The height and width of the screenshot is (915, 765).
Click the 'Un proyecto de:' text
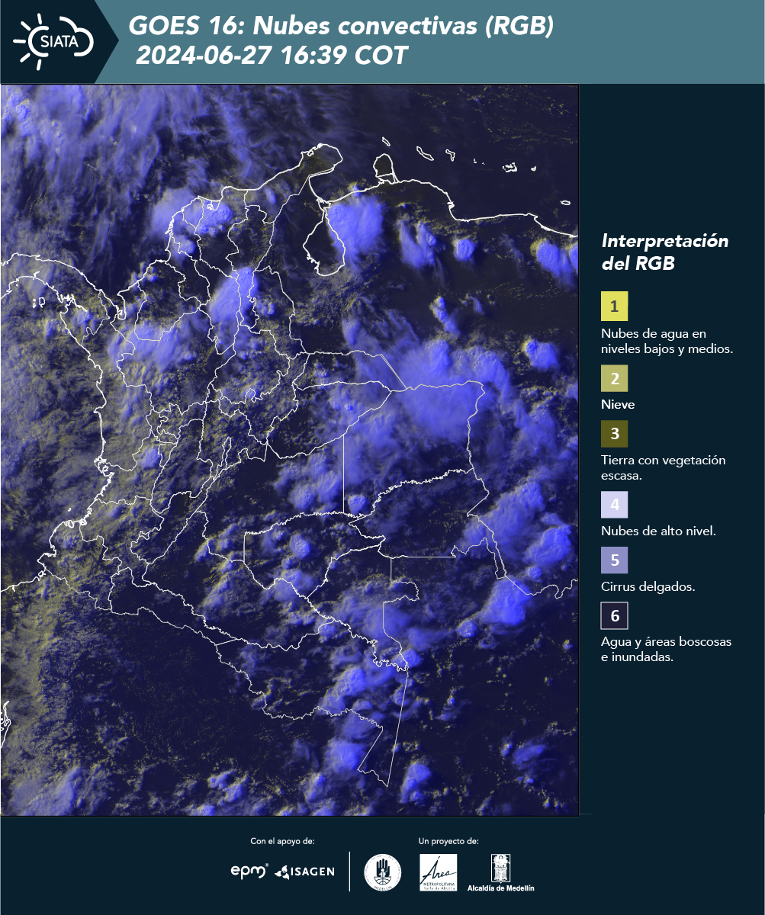pos(448,841)
